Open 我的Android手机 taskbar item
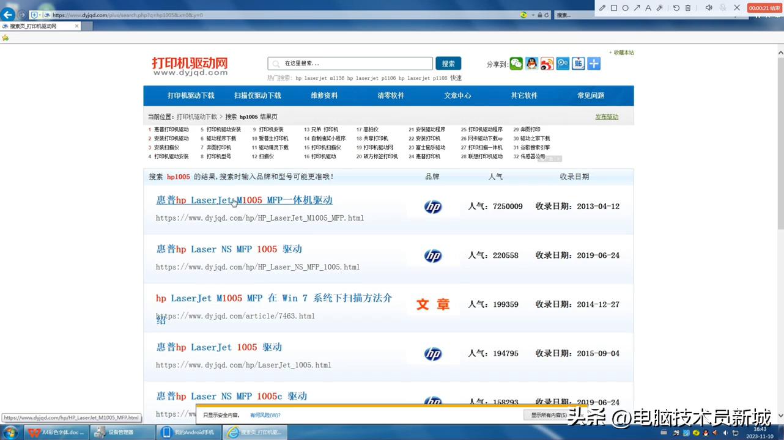This screenshot has width=784, height=440. 188,432
